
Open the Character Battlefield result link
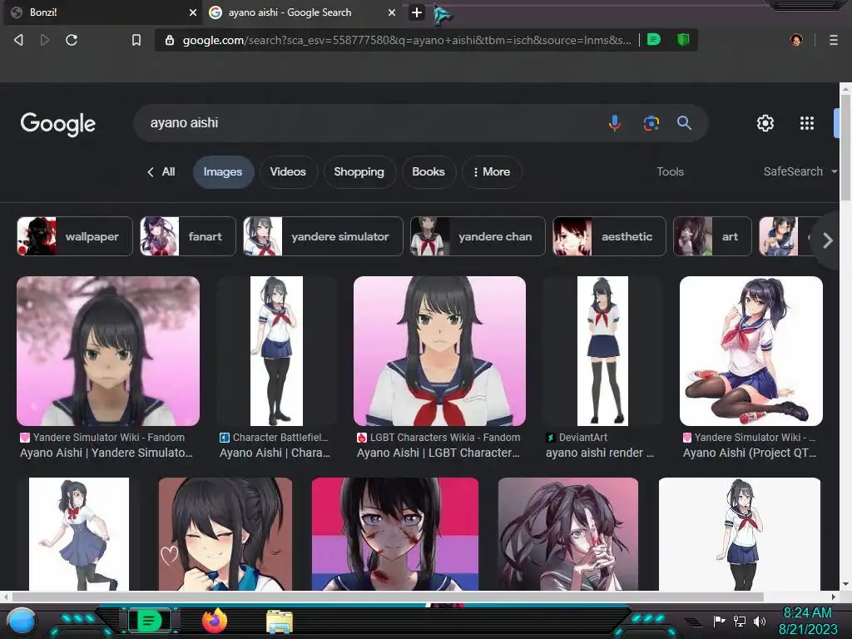click(x=275, y=446)
